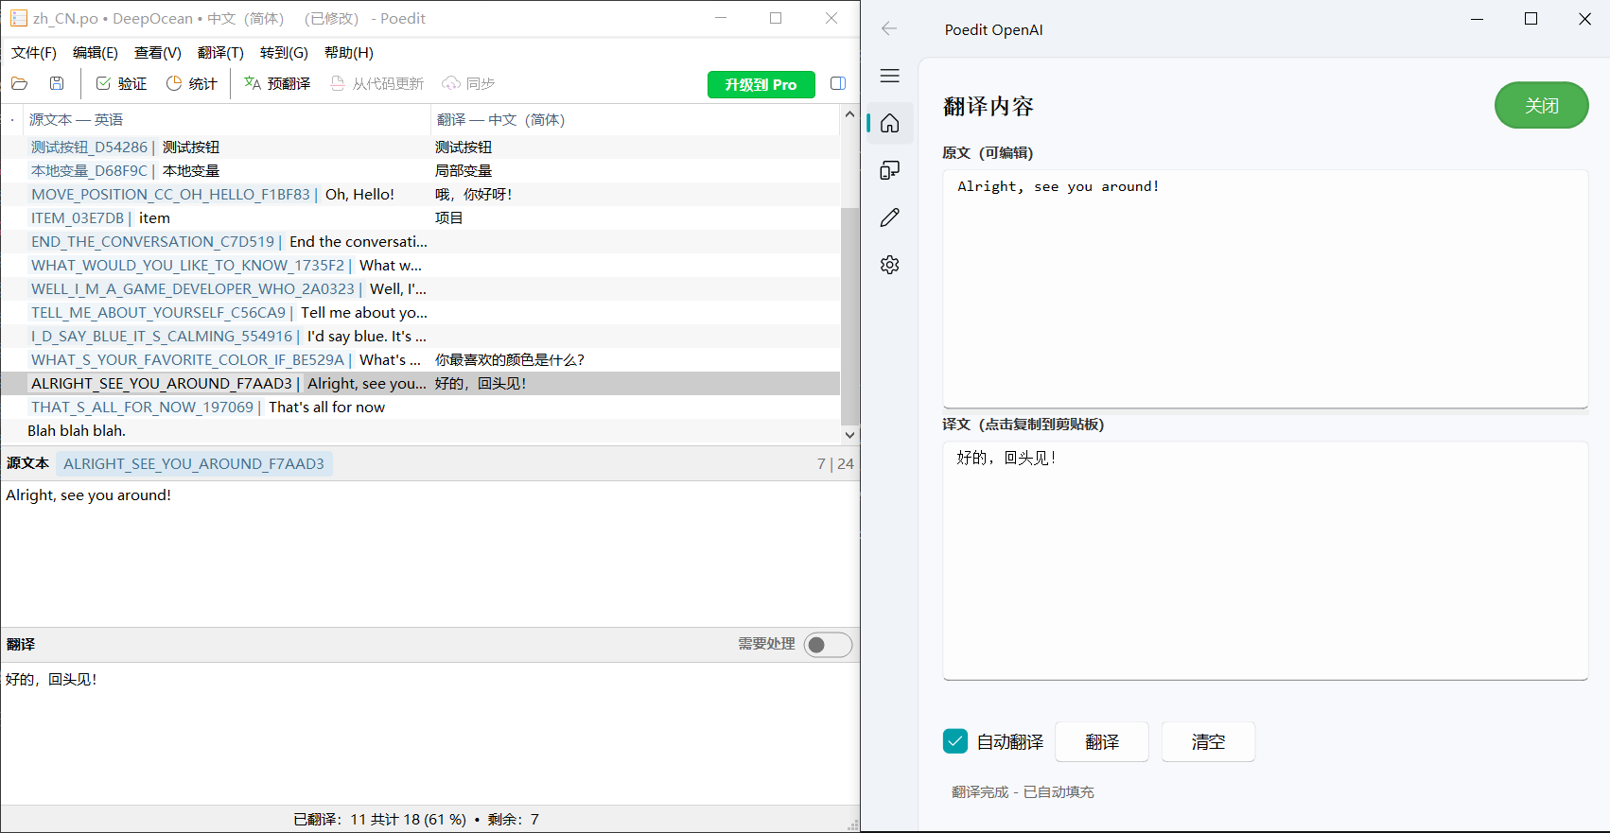Save the file using the disk icon
This screenshot has width=1610, height=833.
57,83
